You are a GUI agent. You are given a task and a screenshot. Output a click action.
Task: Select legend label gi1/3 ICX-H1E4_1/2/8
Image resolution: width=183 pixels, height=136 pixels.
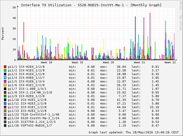coord(26,74)
